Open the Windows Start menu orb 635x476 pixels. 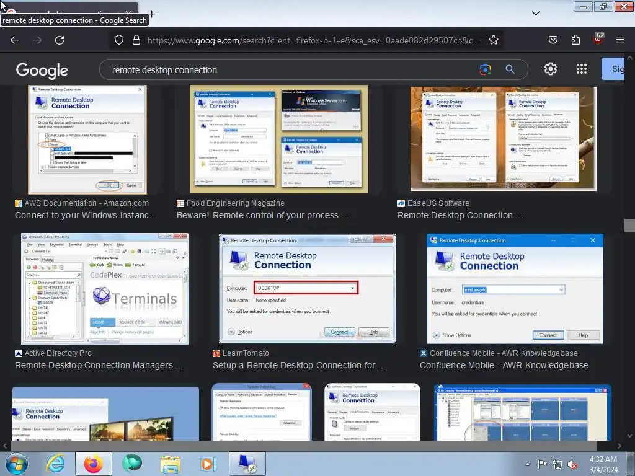tap(17, 464)
